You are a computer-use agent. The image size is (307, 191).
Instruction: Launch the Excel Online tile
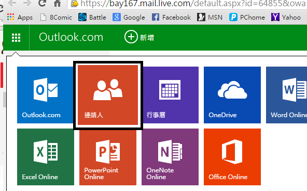click(46, 157)
